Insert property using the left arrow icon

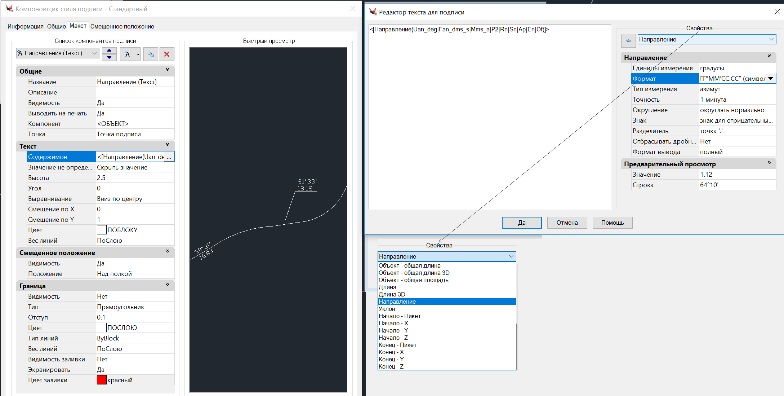[628, 40]
